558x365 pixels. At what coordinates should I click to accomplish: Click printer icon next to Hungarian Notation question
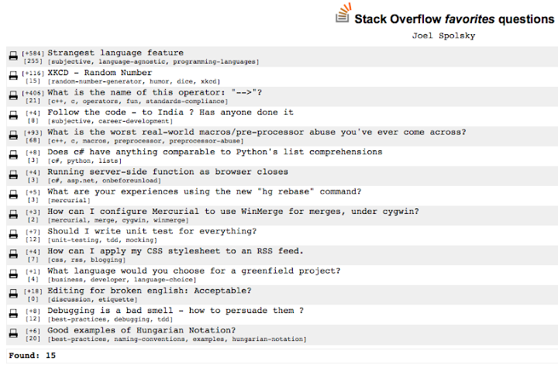pos(13,334)
